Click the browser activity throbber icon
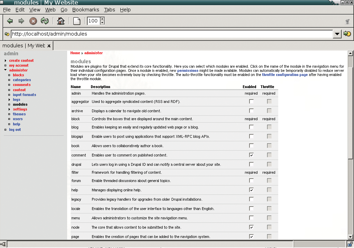This screenshot has height=248, width=354. (x=347, y=22)
